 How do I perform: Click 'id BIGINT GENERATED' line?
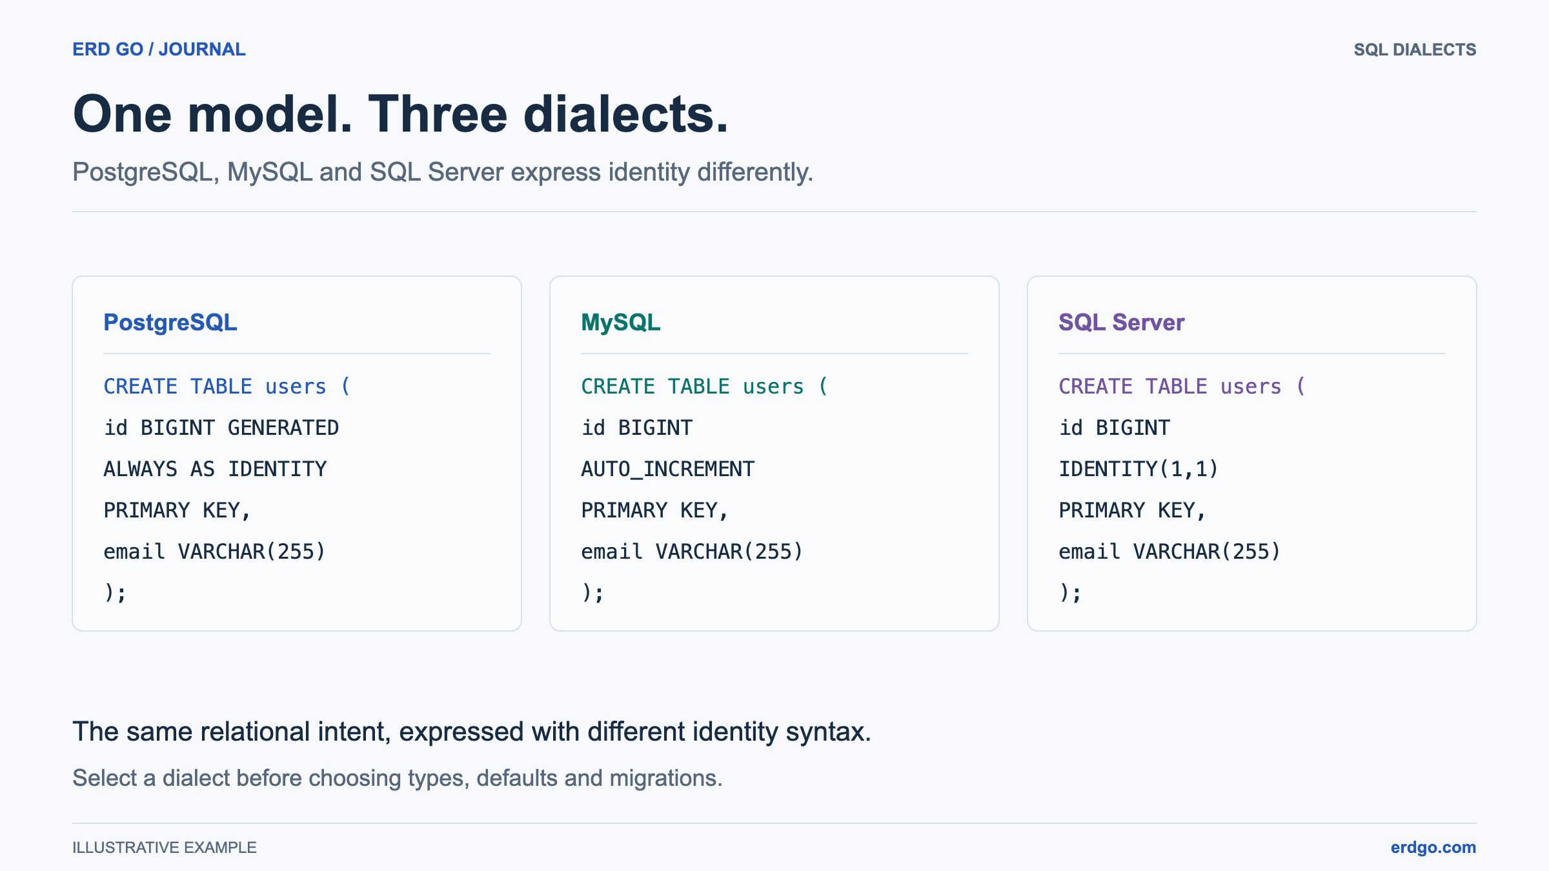point(221,428)
